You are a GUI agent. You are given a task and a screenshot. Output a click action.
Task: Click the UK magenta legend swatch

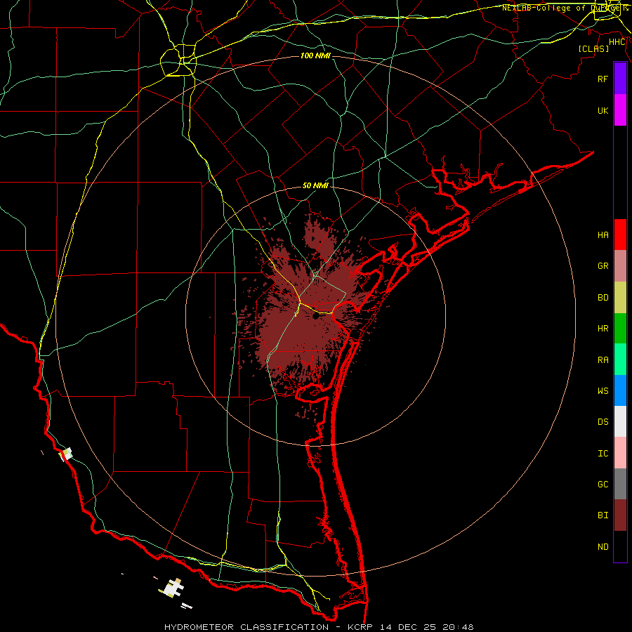620,110
